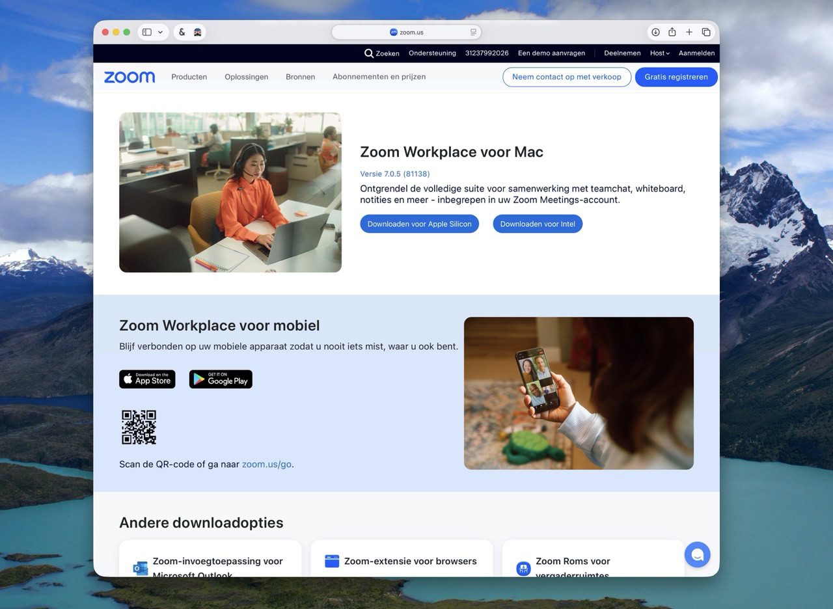The height and width of the screenshot is (609, 833).
Task: Minimize the Safari window with the yellow button
Action: (116, 32)
